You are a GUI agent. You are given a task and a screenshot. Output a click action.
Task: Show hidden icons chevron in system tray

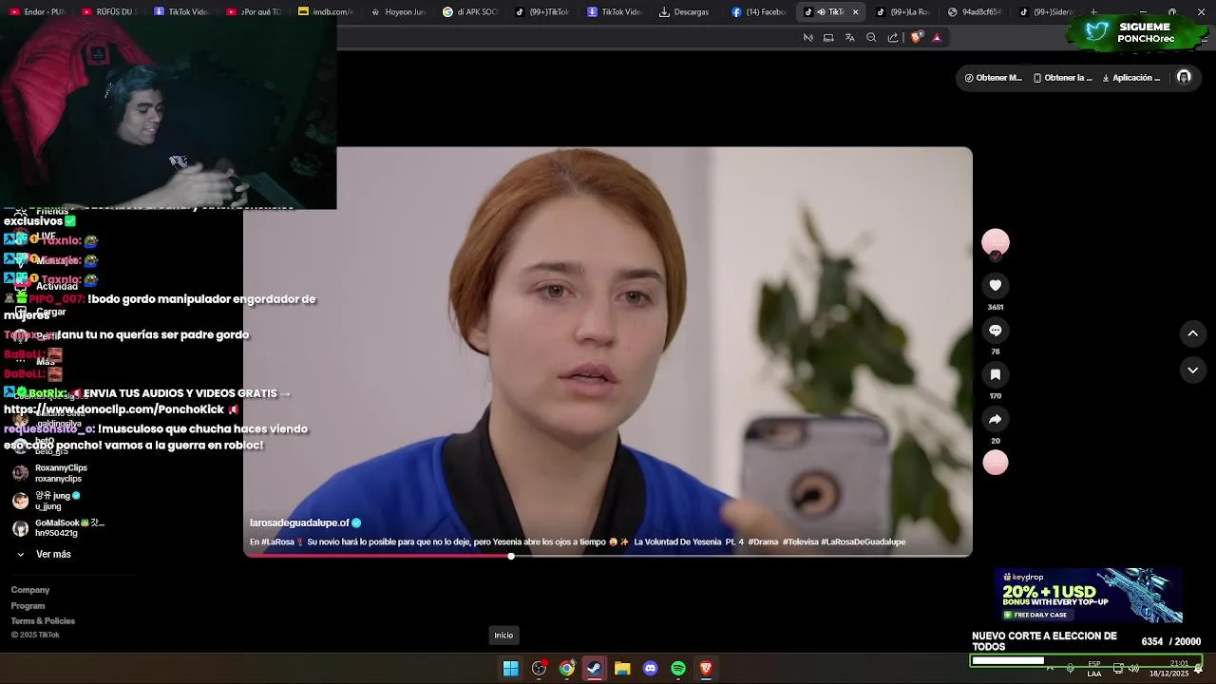[x=1050, y=669]
